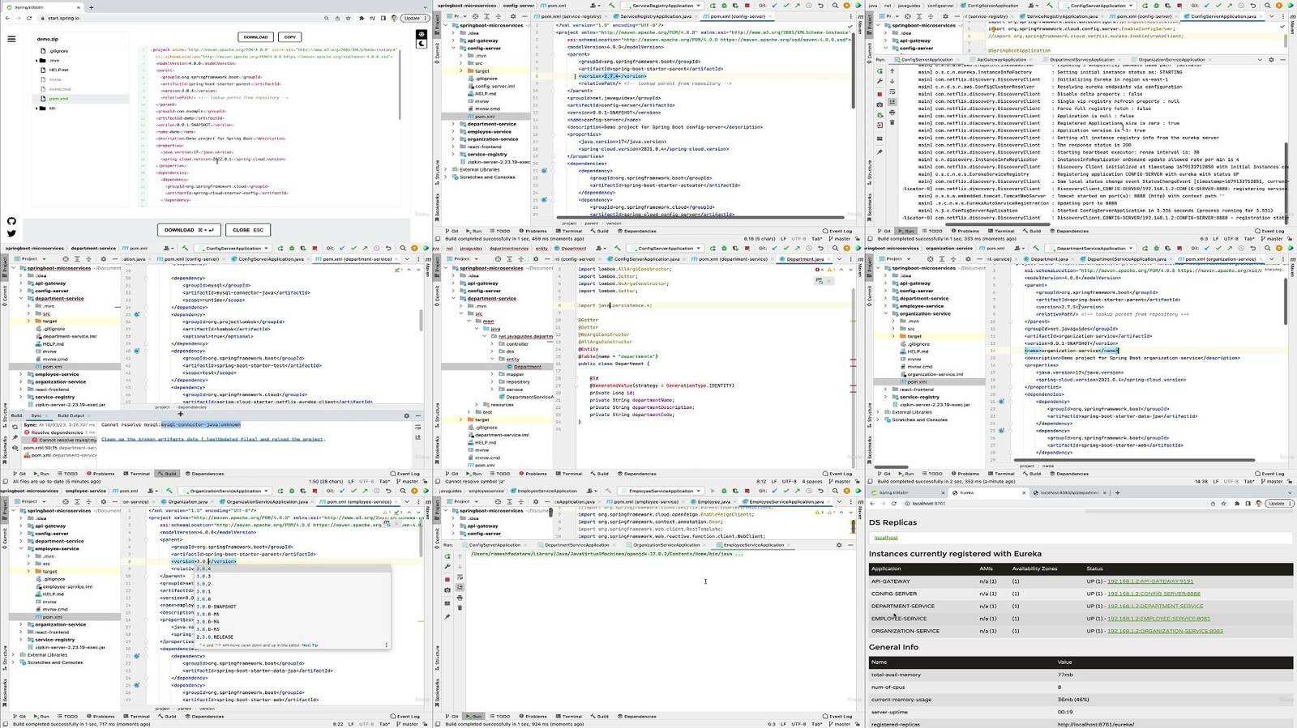Viewport: 1297px width, 728px height.
Task: Collapse the entity package in the project tree
Action: point(492,359)
